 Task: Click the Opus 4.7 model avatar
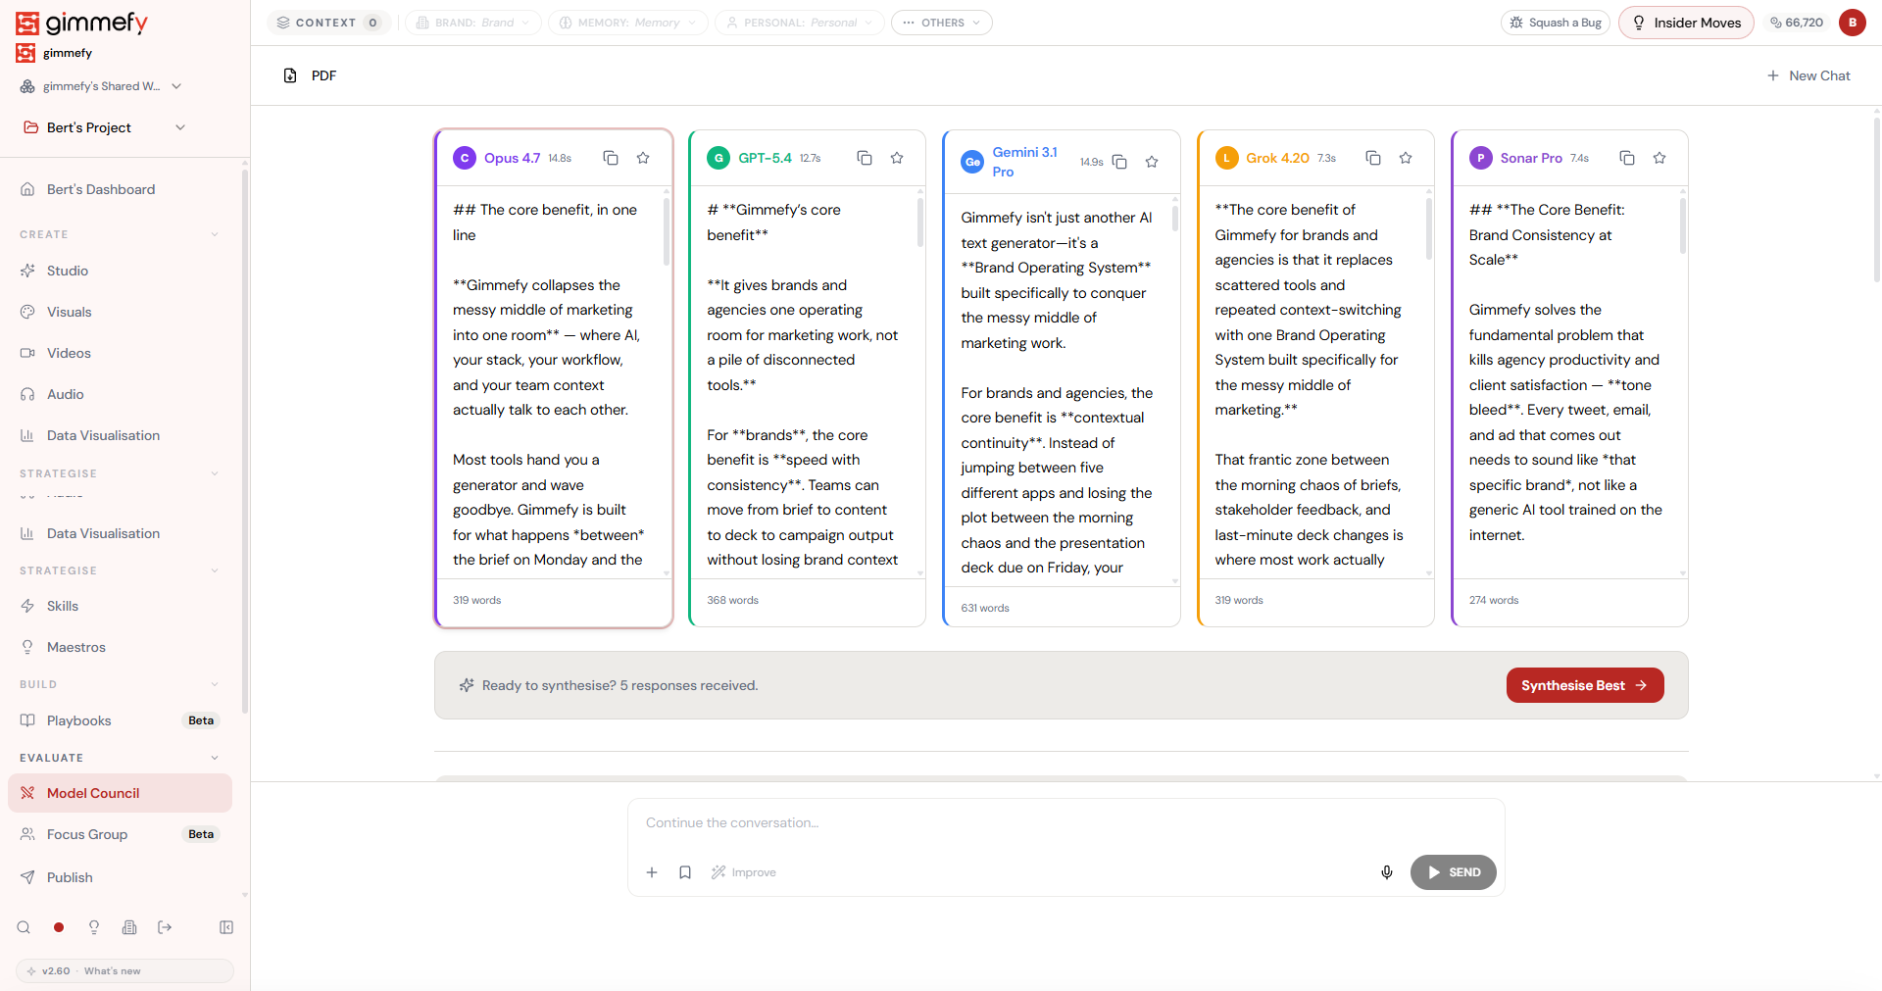pos(465,158)
